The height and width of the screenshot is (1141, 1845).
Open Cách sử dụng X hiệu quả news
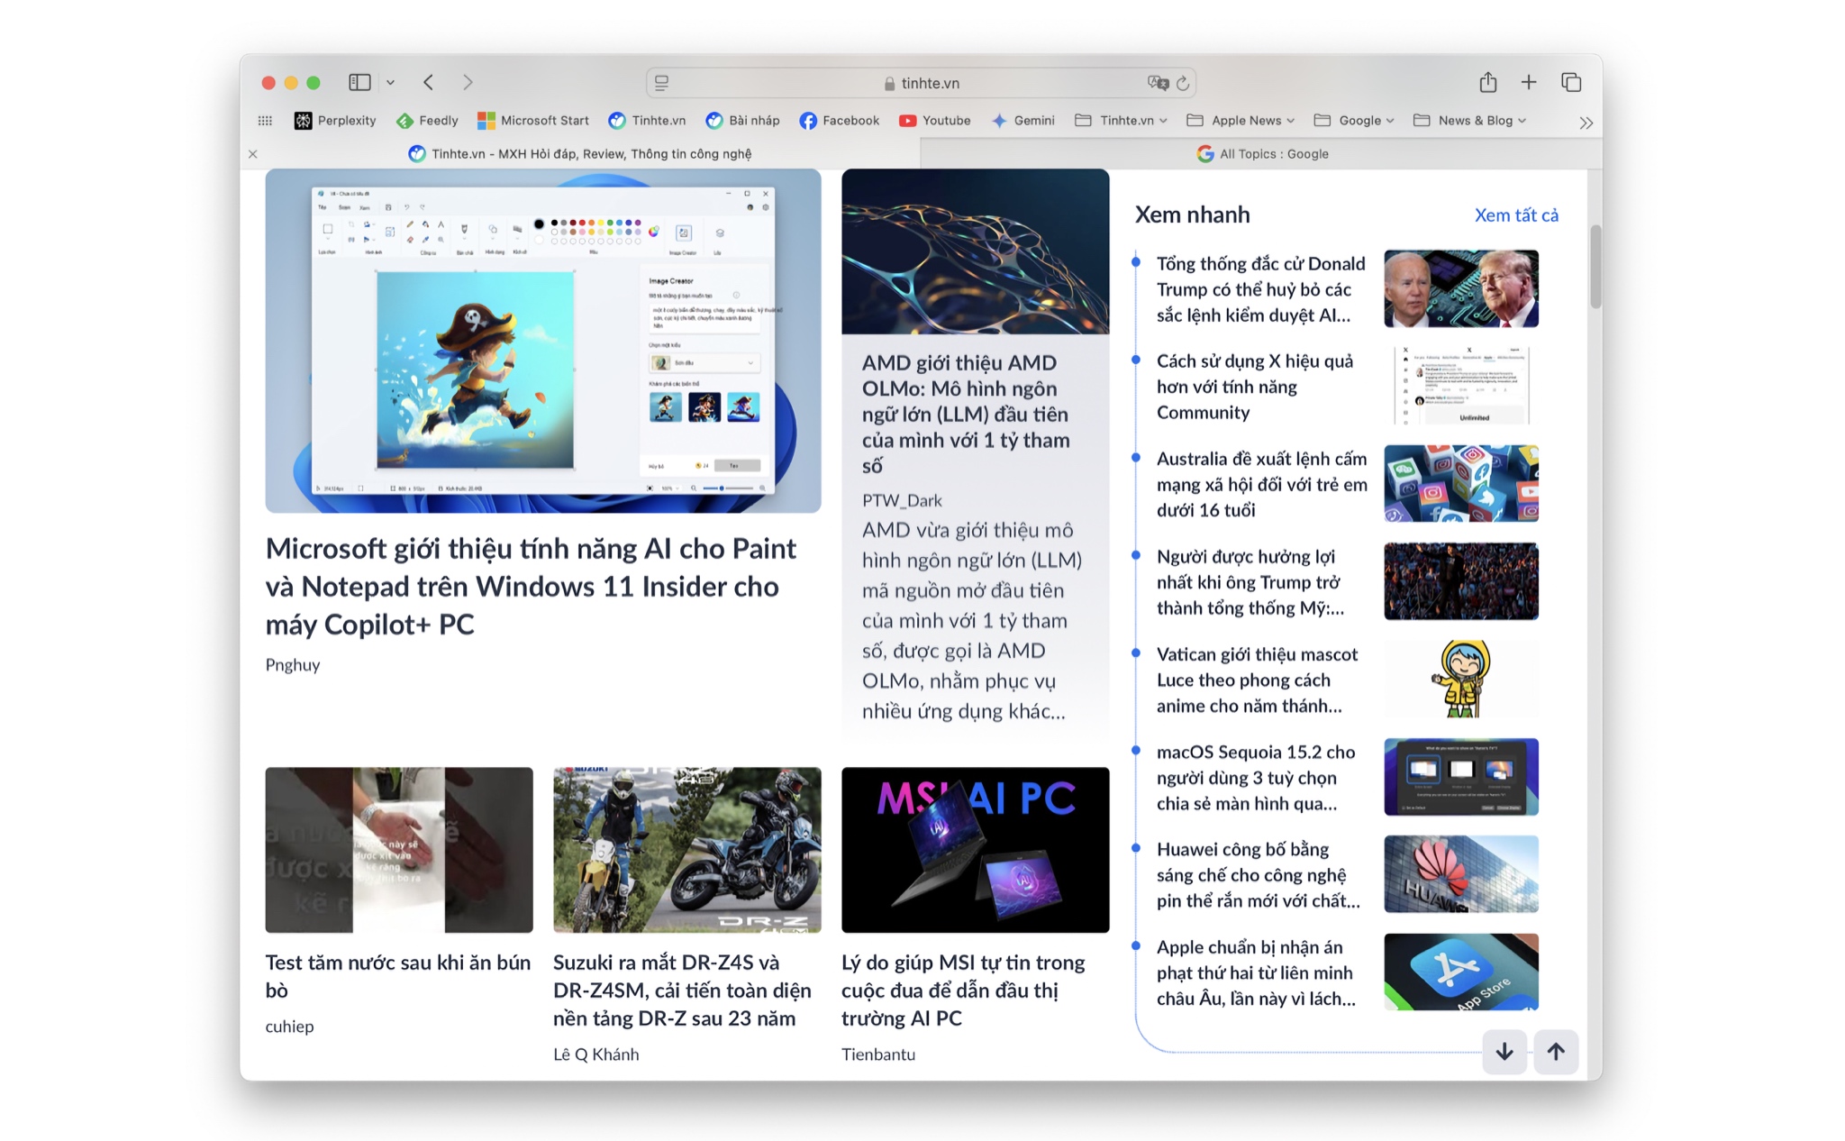click(x=1255, y=387)
